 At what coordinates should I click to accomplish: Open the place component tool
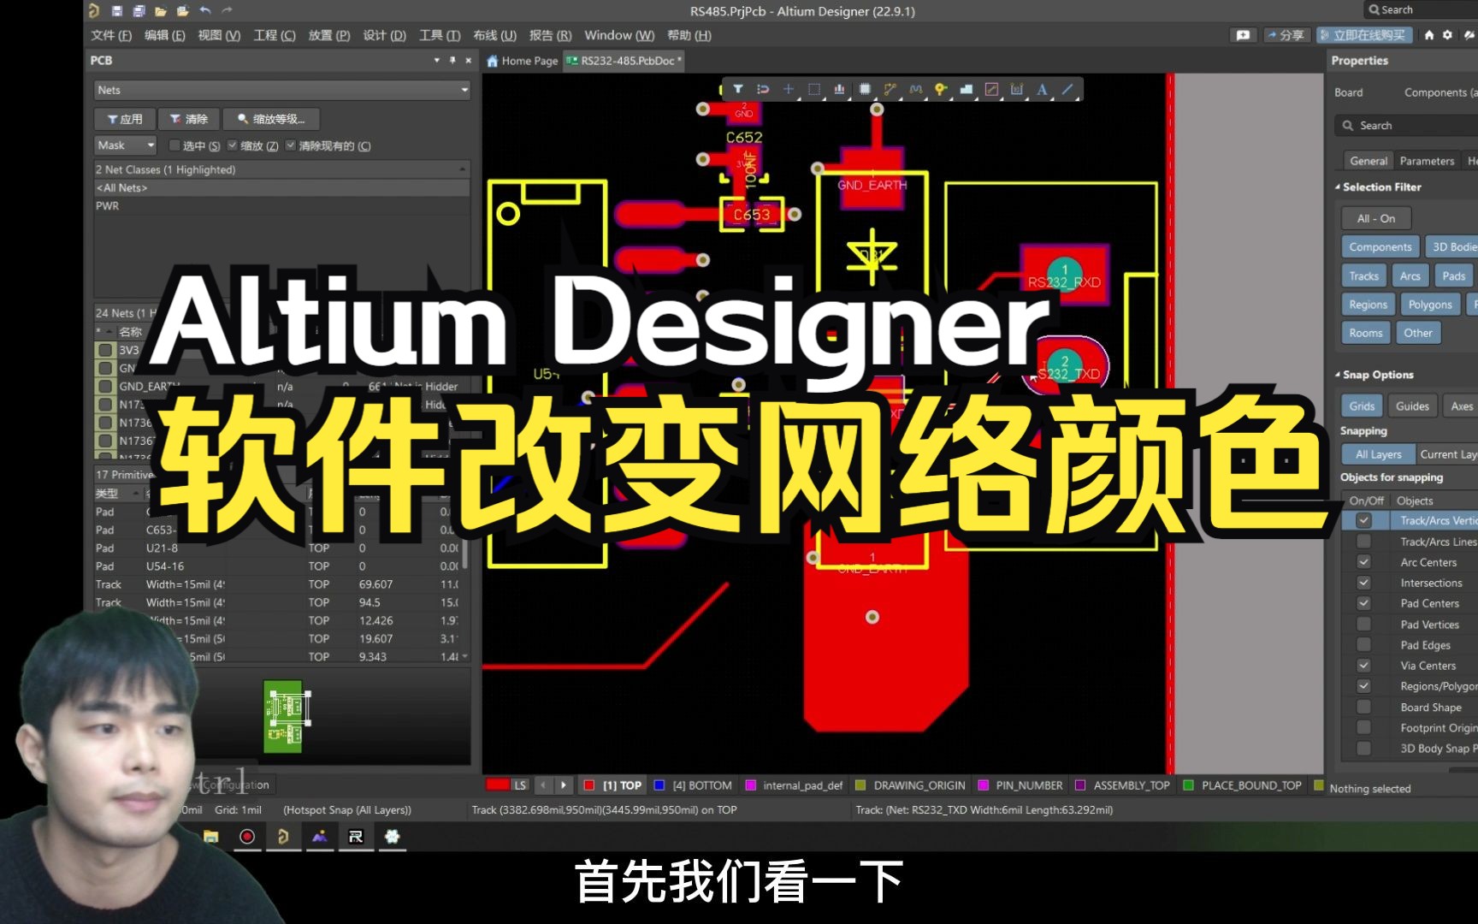(x=865, y=89)
